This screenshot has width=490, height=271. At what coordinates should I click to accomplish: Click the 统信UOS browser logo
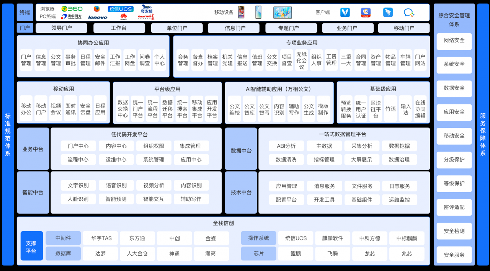121,9
